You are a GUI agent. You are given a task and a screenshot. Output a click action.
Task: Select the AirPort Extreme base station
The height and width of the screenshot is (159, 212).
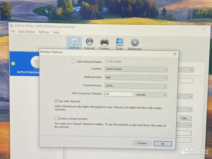point(25,64)
